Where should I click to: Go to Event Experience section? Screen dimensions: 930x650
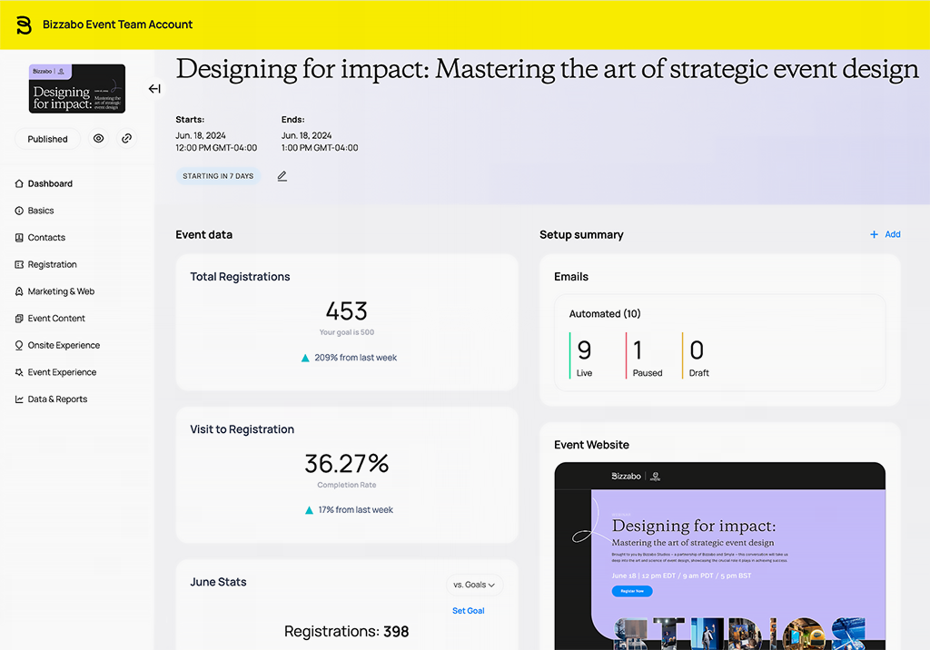(62, 372)
